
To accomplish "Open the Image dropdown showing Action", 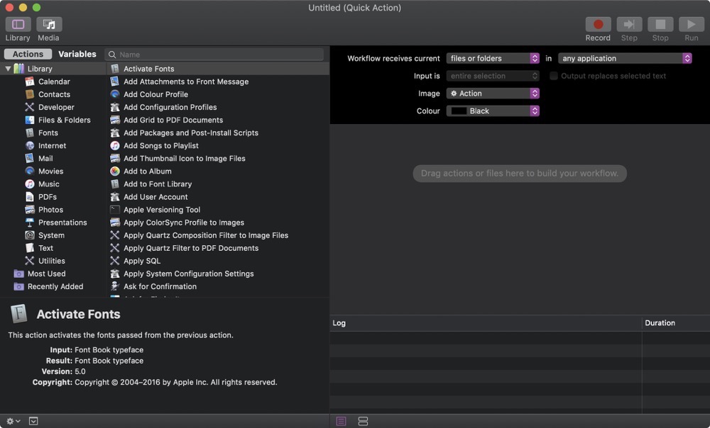I will [493, 94].
